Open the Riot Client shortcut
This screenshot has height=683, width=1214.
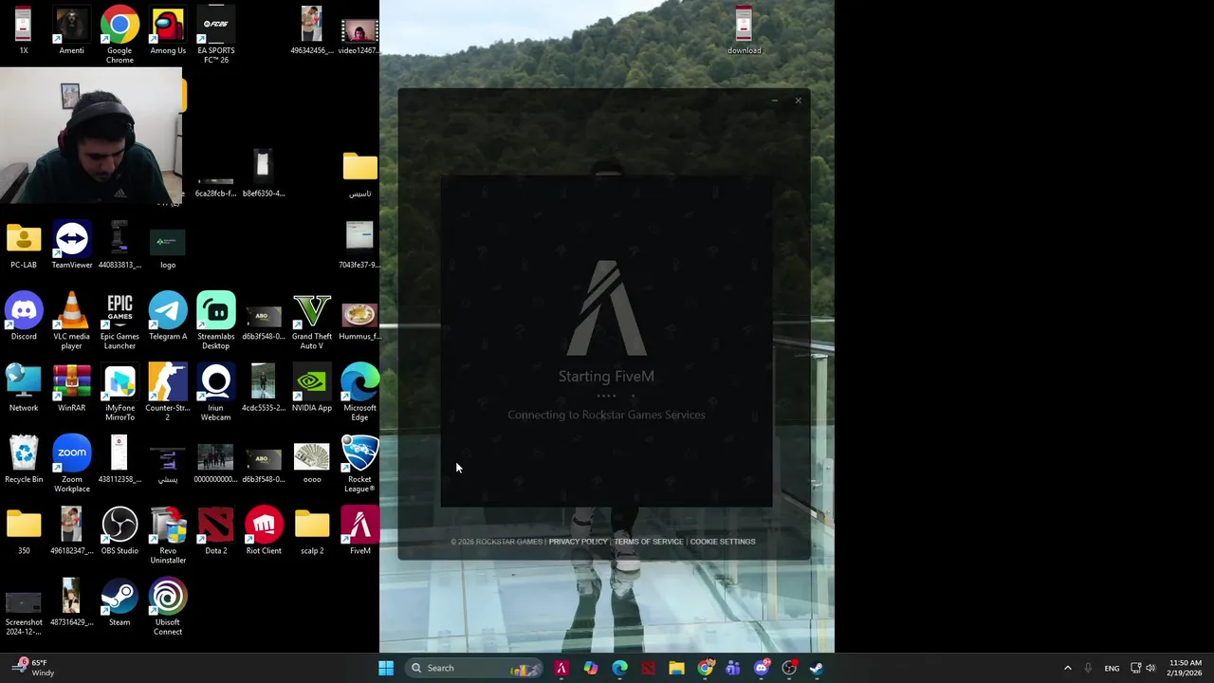coord(264,531)
